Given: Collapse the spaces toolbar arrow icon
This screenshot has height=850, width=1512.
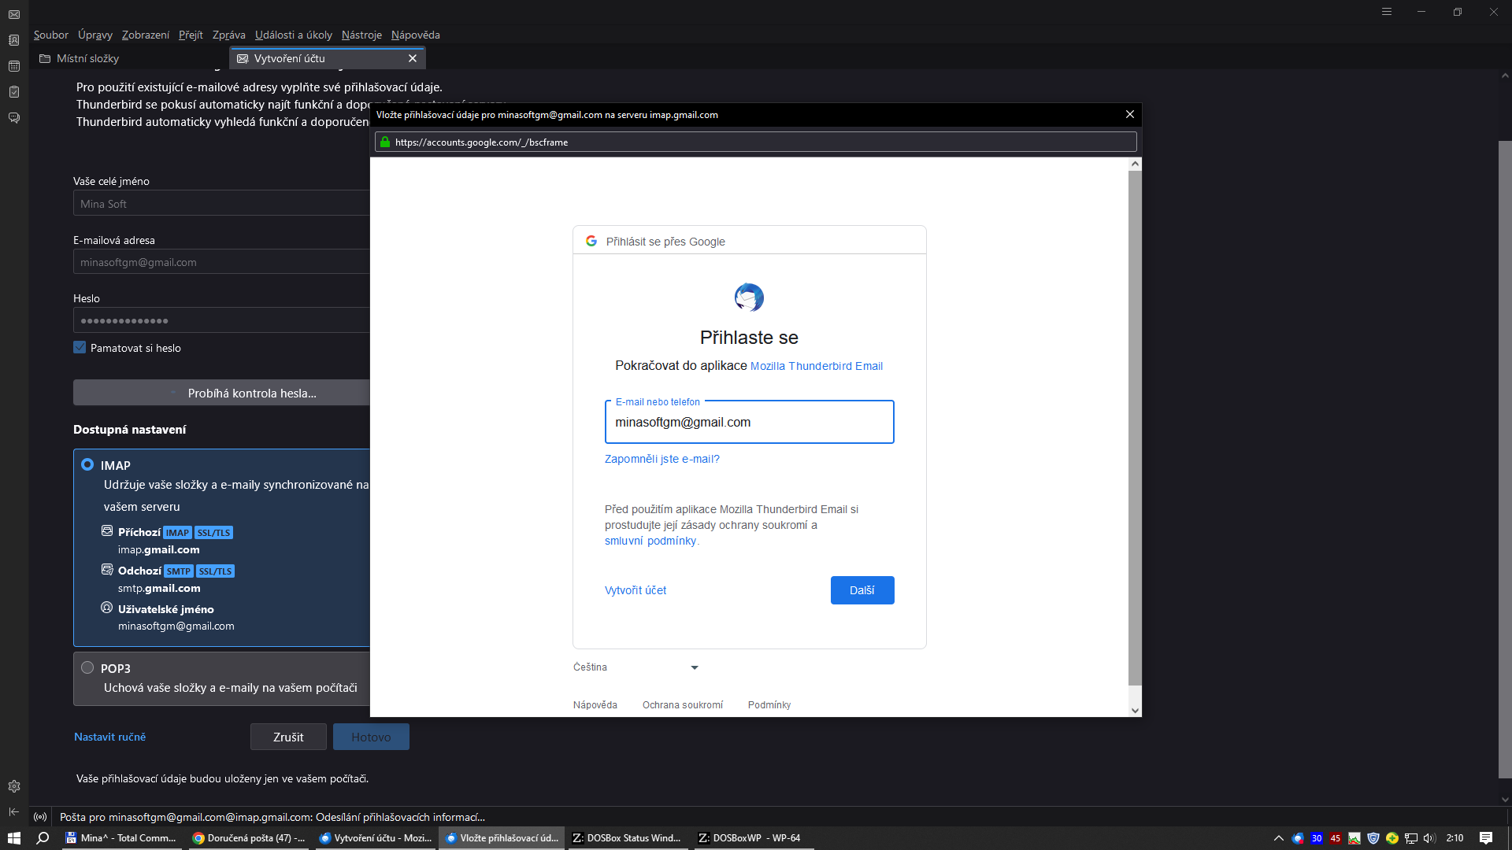Looking at the screenshot, I should 14,811.
